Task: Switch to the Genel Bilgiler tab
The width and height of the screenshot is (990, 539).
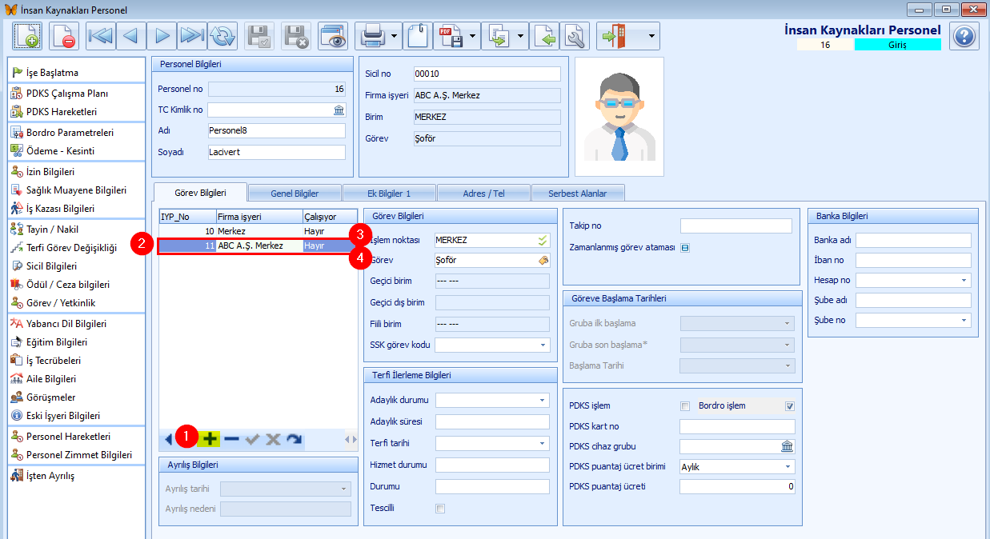Action: (x=295, y=193)
